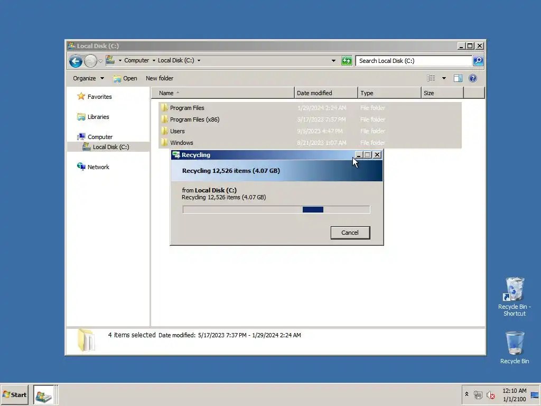Image resolution: width=541 pixels, height=406 pixels.
Task: Select the Windows folder
Action: pos(310,143)
